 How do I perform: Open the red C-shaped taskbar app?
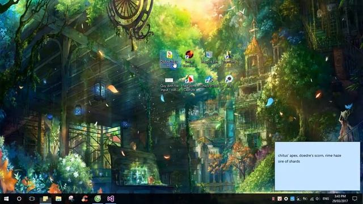[x=85, y=199]
